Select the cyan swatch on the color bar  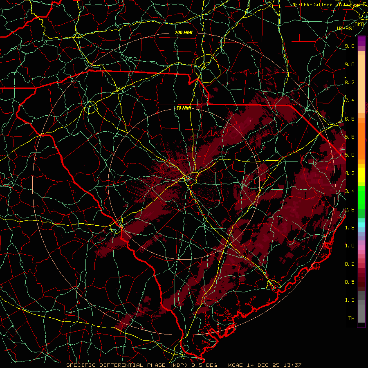[x=361, y=225]
